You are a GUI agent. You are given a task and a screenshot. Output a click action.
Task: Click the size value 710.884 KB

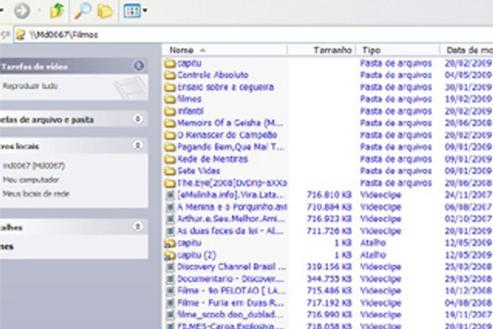(x=329, y=207)
